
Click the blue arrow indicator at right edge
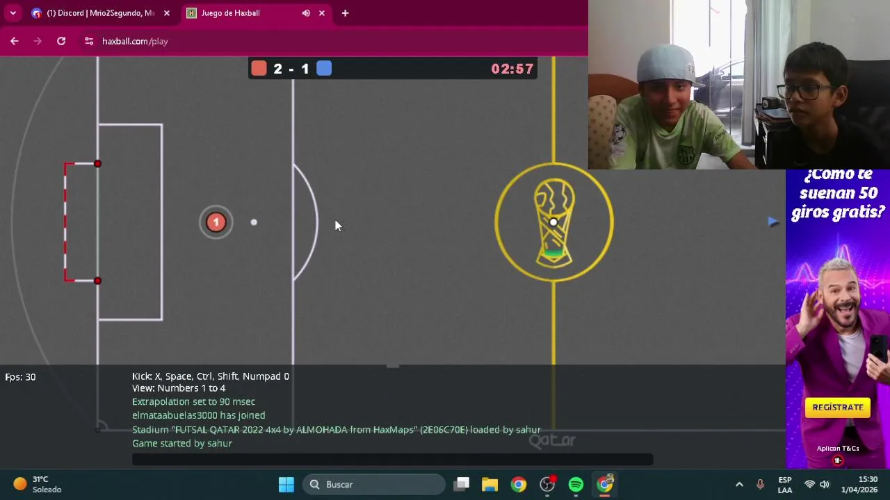773,222
